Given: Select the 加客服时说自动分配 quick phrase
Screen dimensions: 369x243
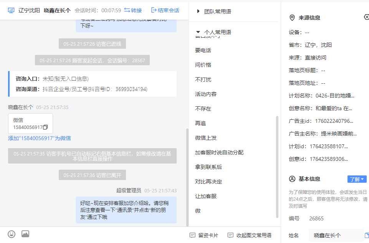Looking at the screenshot, I should click(x=219, y=152).
